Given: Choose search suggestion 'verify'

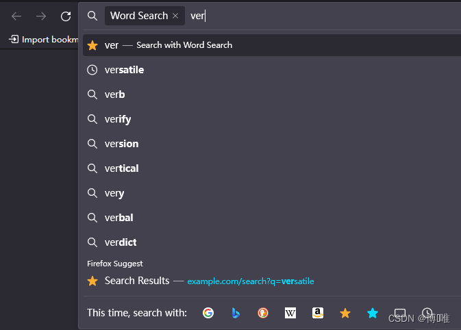Looking at the screenshot, I should pos(272,119).
